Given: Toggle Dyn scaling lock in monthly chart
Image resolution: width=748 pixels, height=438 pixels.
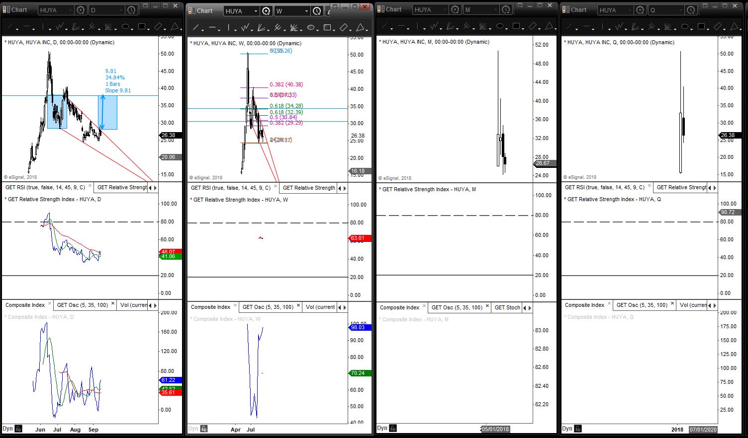Looking at the screenshot, I should tap(393, 428).
